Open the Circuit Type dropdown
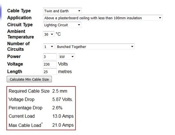Viewport: 175px width, 135px height. pyautogui.click(x=62, y=25)
